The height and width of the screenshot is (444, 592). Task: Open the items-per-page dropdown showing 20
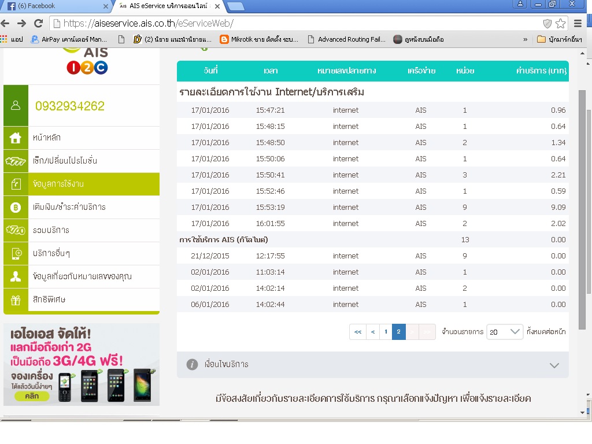505,332
